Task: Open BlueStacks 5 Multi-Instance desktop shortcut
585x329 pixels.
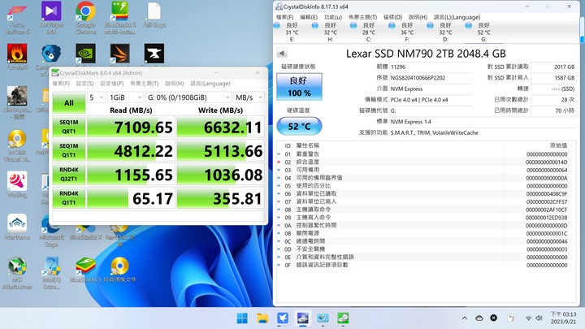Action: coord(119,18)
